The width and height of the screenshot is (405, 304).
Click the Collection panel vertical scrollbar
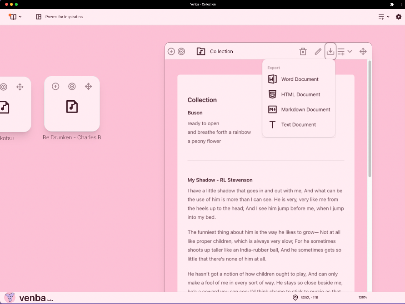pos(370,118)
